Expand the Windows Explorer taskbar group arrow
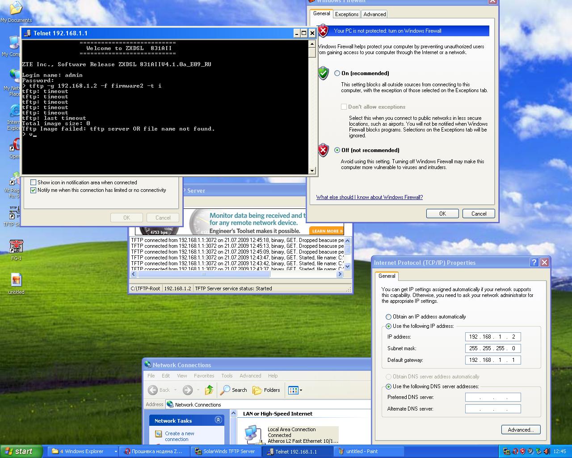 tap(116, 451)
